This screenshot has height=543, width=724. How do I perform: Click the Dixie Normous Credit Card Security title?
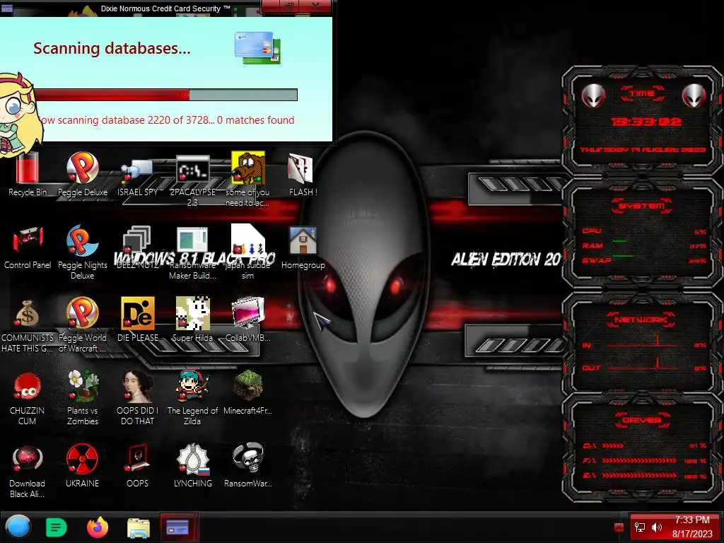[x=165, y=8]
